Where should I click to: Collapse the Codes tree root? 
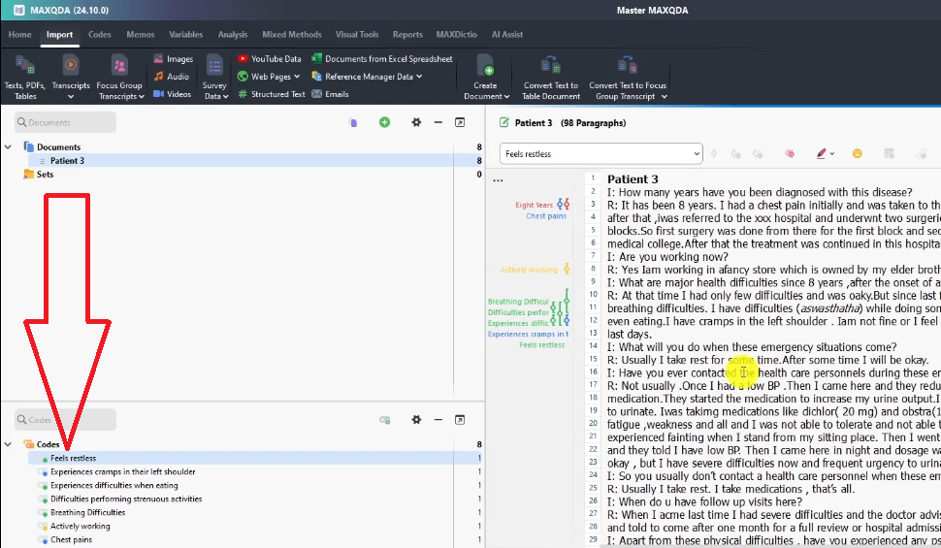[9, 444]
